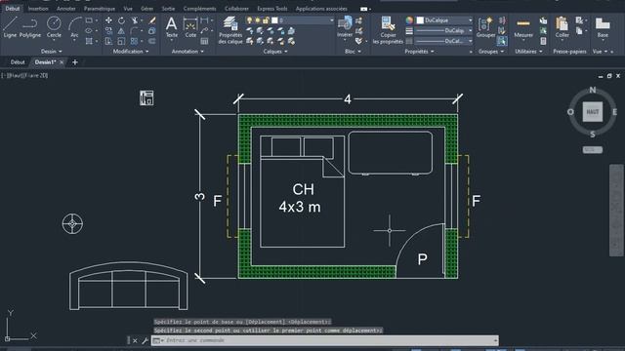This screenshot has height=351, width=625.
Task: Activate the Déplacer move tool
Action: click(108, 20)
